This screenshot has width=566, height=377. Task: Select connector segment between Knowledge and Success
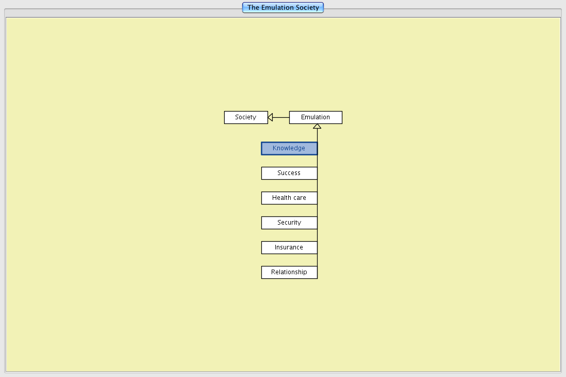(x=317, y=161)
